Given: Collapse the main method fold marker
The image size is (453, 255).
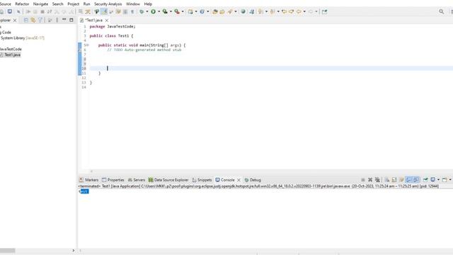Looking at the screenshot, I should coord(88,45).
